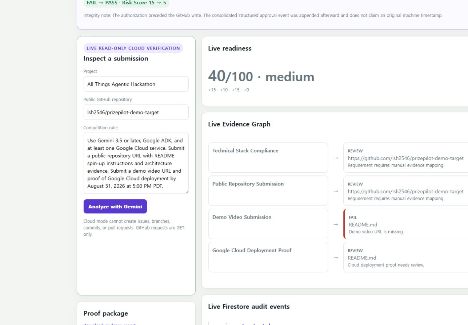Click the arrow next to Demo Video Submission
Image resolution: width=468 pixels, height=325 pixels.
click(x=336, y=224)
